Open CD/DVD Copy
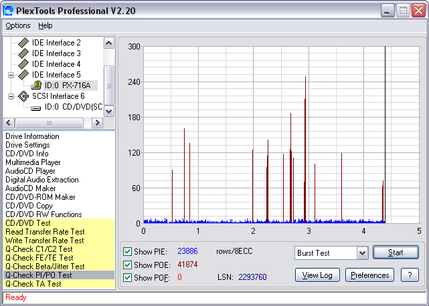This screenshot has width=429, height=306. (x=29, y=206)
